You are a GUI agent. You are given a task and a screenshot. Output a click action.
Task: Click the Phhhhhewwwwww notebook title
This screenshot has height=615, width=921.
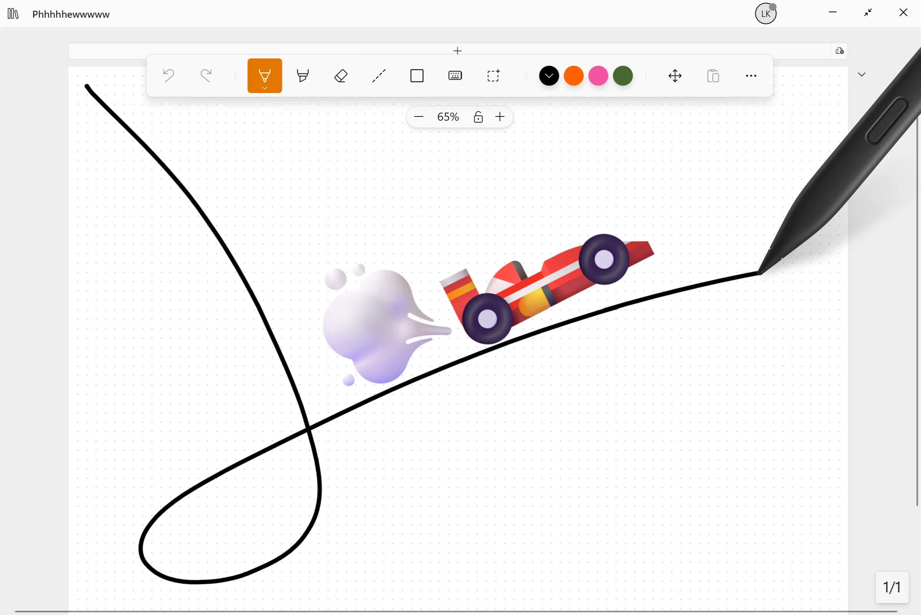(x=71, y=14)
